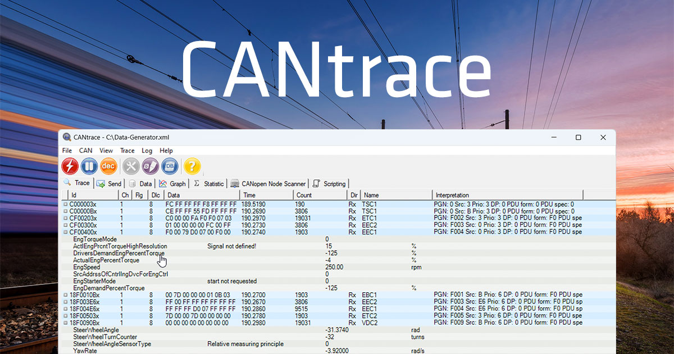Click the Ch column header
Screen dimensions: 674x354
point(125,195)
